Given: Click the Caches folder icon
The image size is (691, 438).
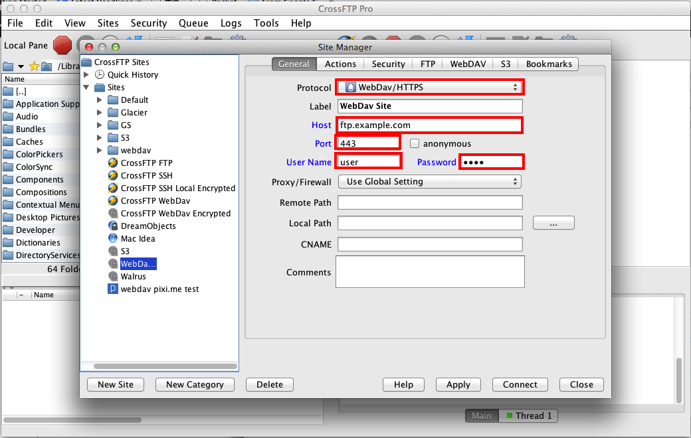Looking at the screenshot, I should pyautogui.click(x=8, y=142).
